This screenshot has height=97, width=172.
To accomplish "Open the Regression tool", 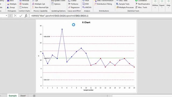I will 74,8.
